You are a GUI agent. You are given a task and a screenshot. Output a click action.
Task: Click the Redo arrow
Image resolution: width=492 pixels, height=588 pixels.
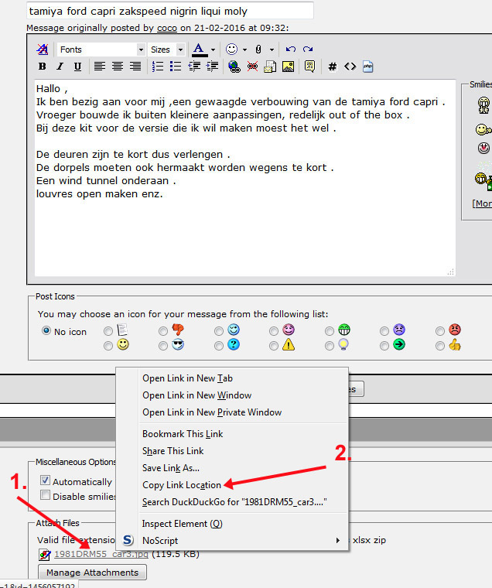click(x=308, y=49)
